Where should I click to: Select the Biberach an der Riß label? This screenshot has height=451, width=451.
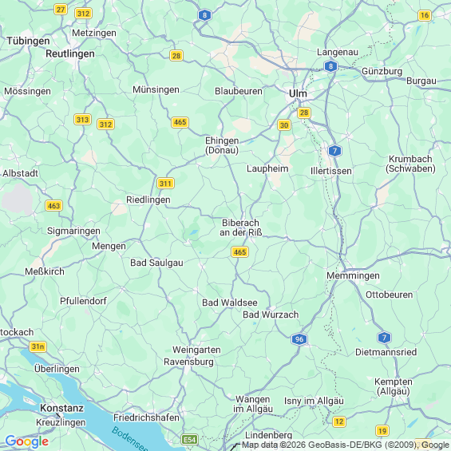pyautogui.click(x=241, y=227)
